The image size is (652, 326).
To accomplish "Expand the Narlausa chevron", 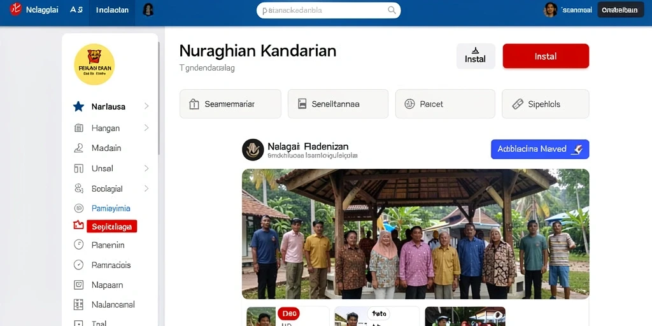I will [x=146, y=106].
